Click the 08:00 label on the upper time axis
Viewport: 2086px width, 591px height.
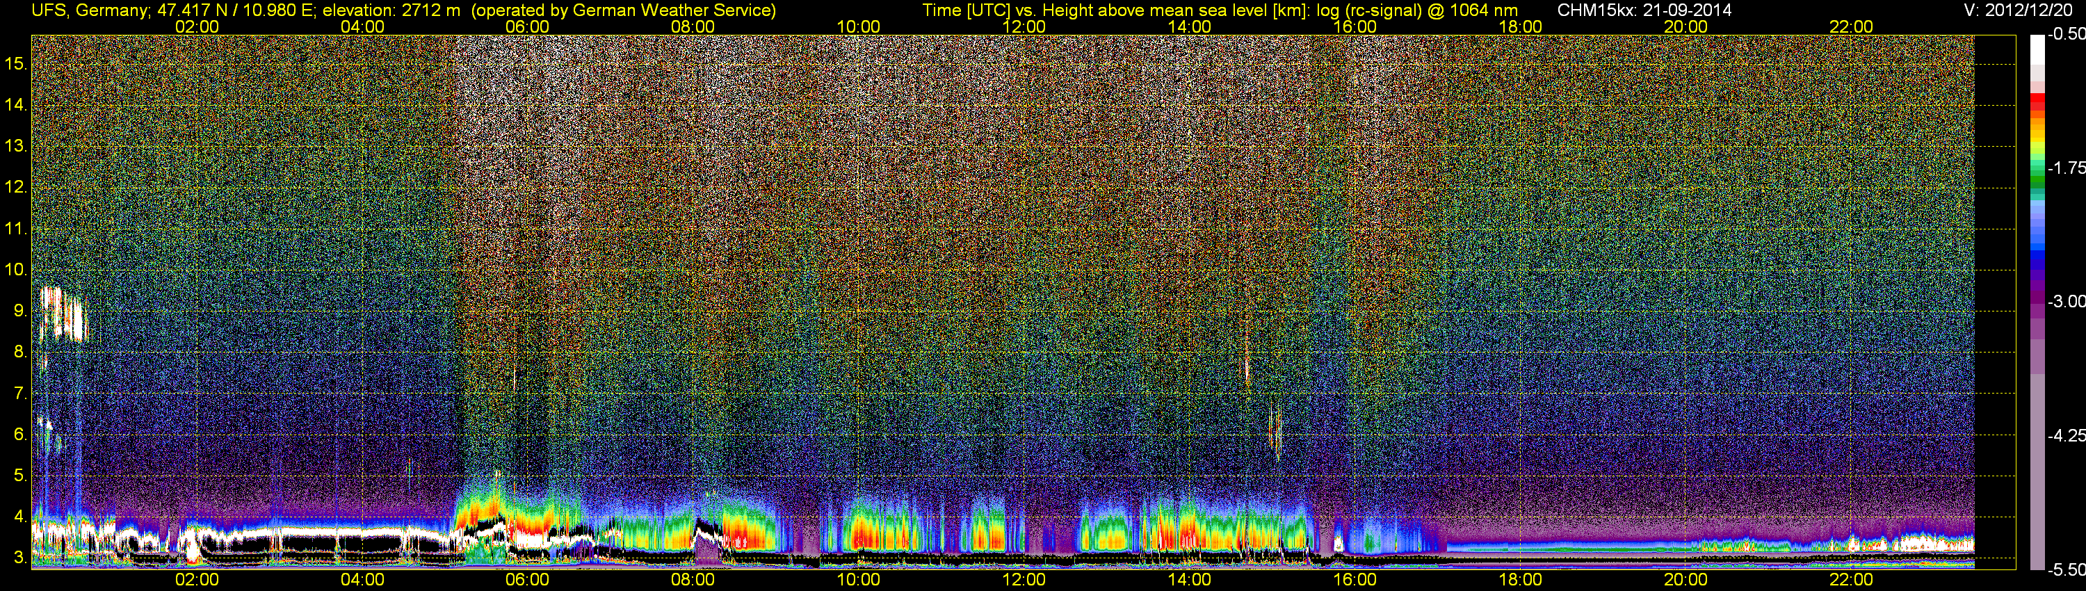[x=693, y=26]
